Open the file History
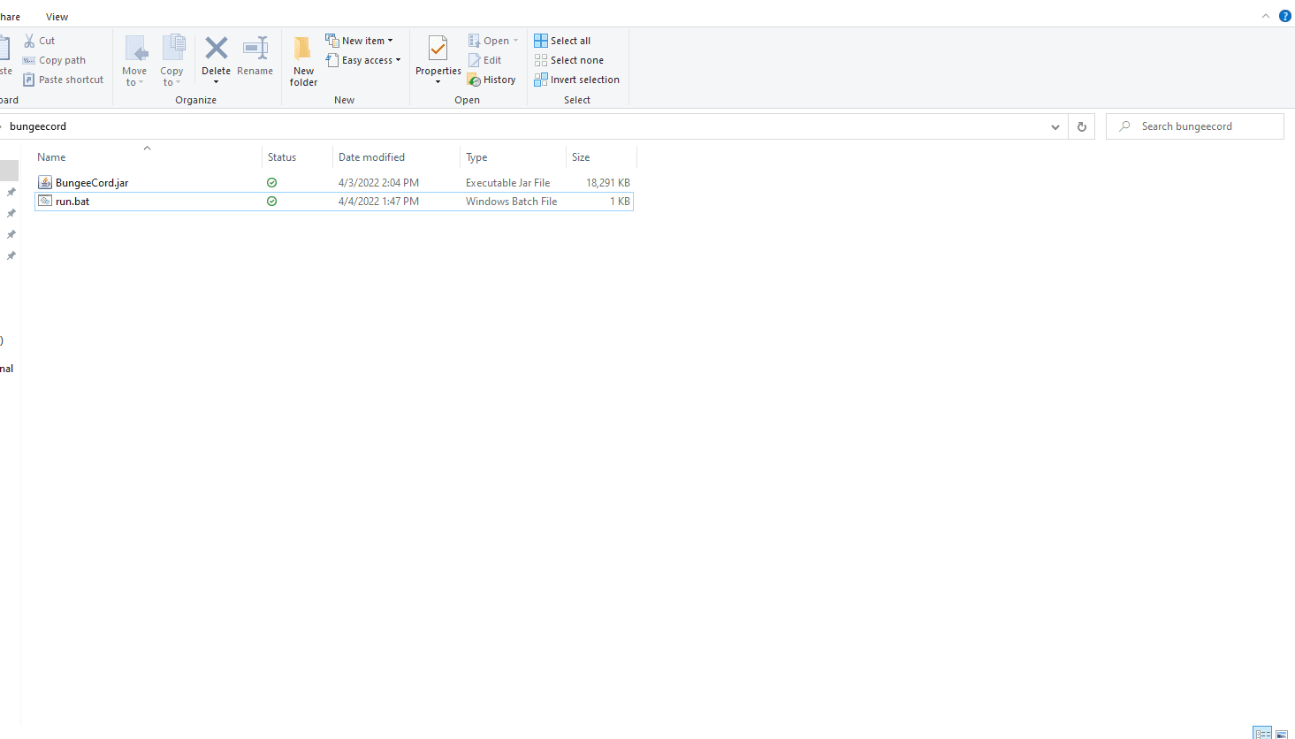Viewport: 1295px width, 739px height. 491,80
